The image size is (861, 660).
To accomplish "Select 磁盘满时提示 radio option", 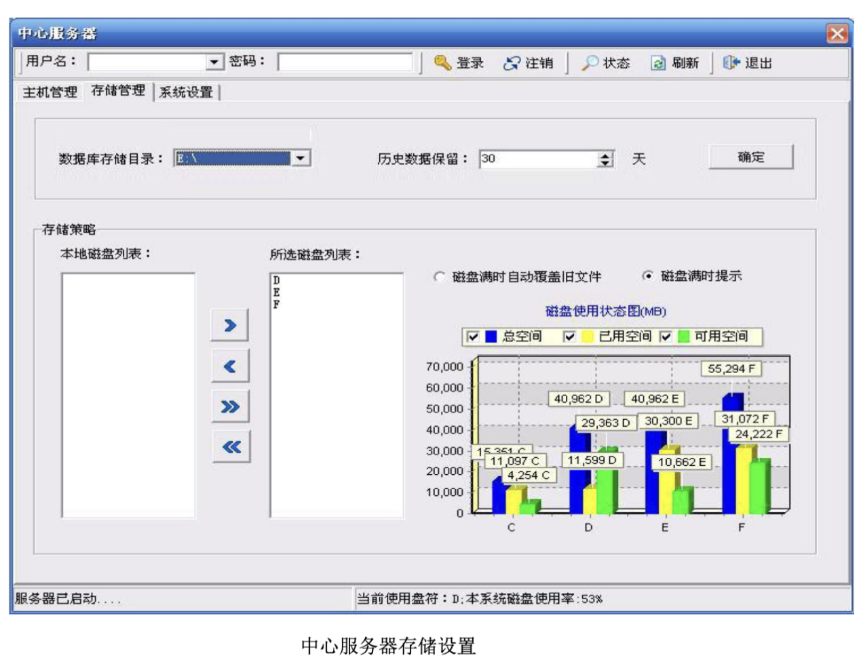I will click(x=648, y=276).
